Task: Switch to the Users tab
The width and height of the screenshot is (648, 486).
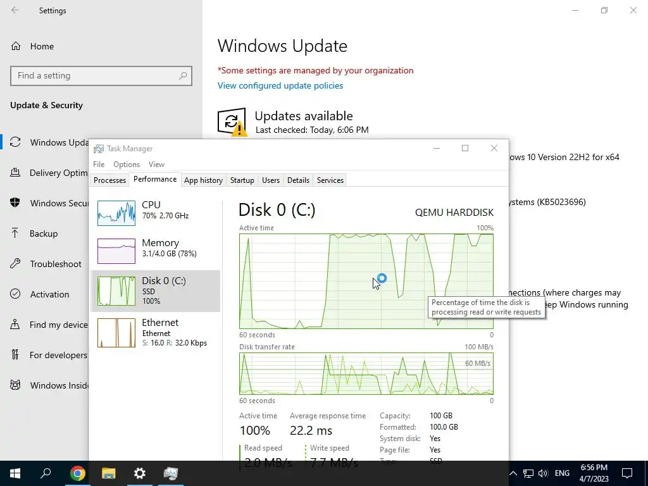Action: click(x=271, y=180)
